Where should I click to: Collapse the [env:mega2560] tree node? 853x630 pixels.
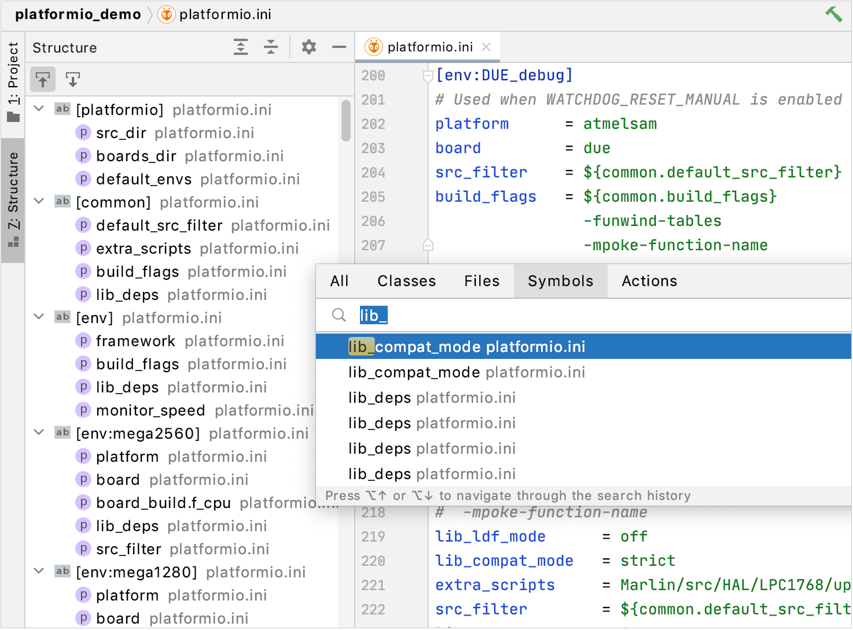click(x=39, y=432)
